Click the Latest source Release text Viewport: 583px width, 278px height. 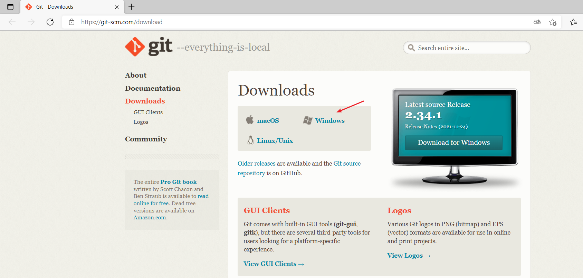438,105
